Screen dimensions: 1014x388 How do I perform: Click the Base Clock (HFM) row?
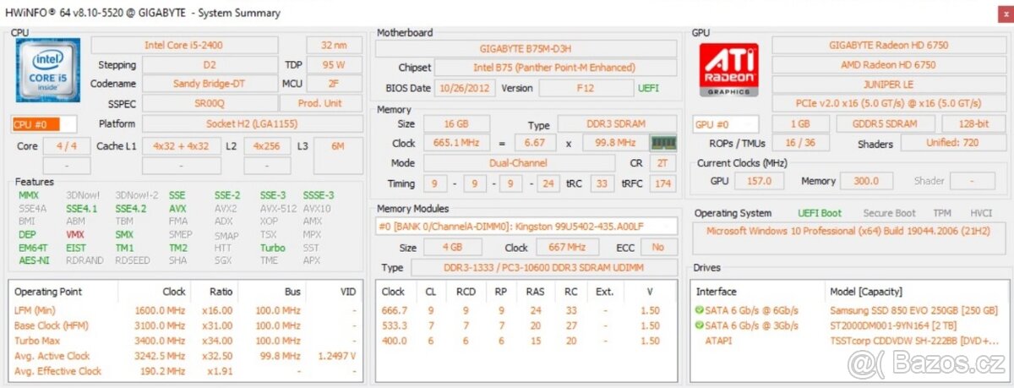[185, 325]
